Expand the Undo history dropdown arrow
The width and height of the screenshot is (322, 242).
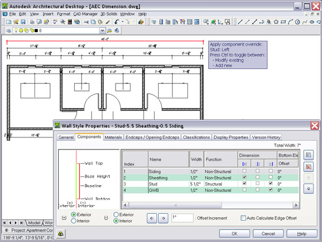click(122, 22)
